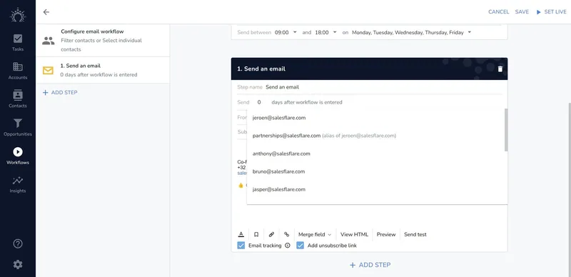The height and width of the screenshot is (277, 571).
Task: Click the envelope icon for step 1
Action: pyautogui.click(x=48, y=71)
